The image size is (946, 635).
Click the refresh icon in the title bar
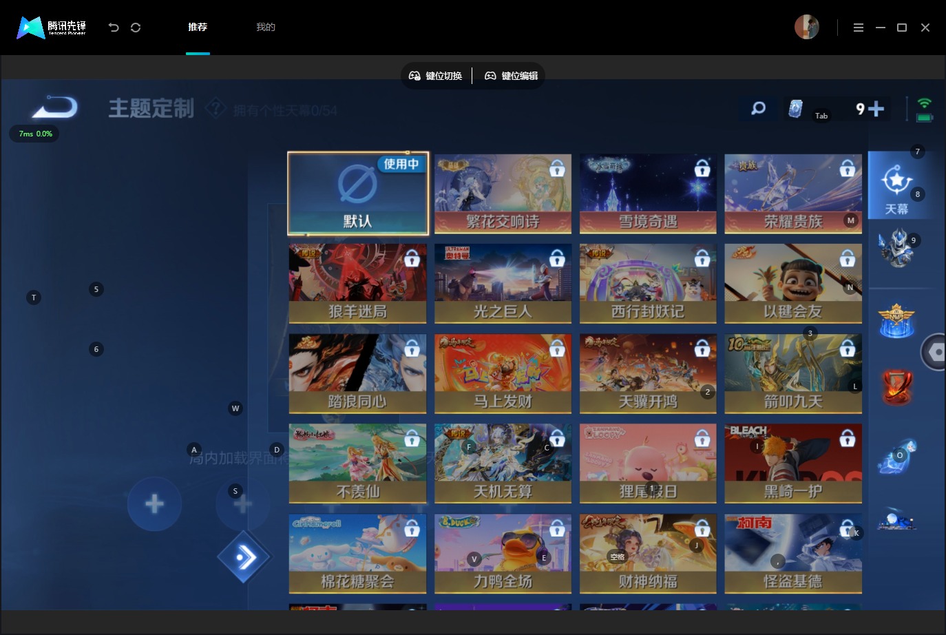click(x=136, y=28)
